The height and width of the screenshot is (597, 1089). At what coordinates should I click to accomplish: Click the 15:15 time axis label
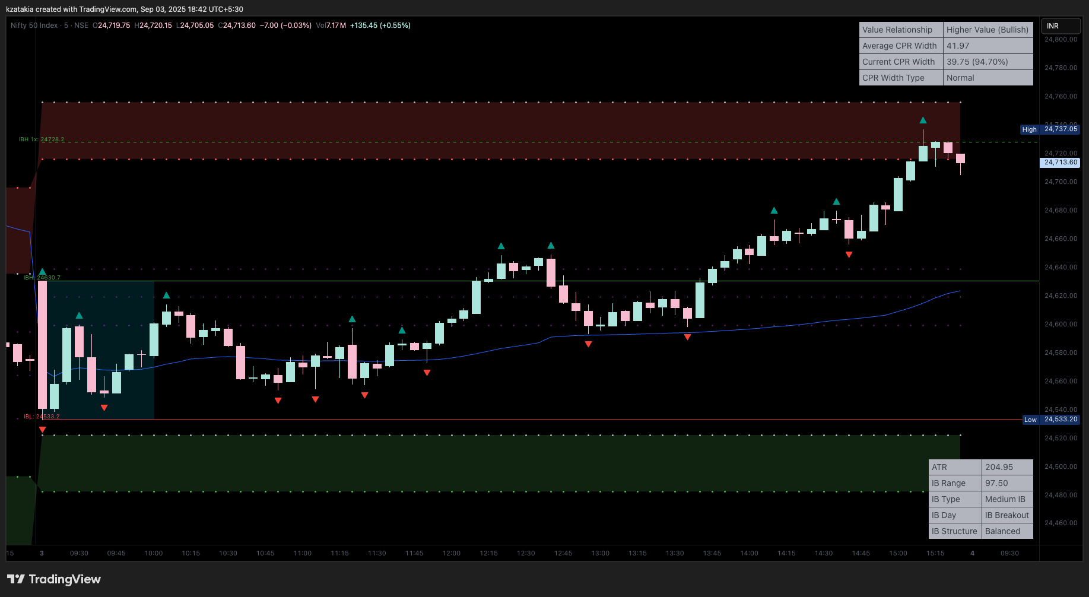pos(936,553)
